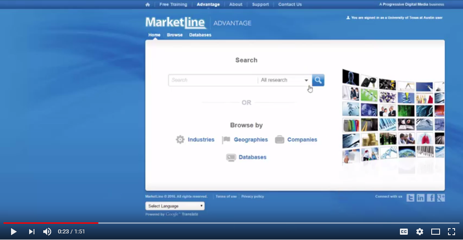Go to Contact Us
Screen dimensions: 463x240
290,4
